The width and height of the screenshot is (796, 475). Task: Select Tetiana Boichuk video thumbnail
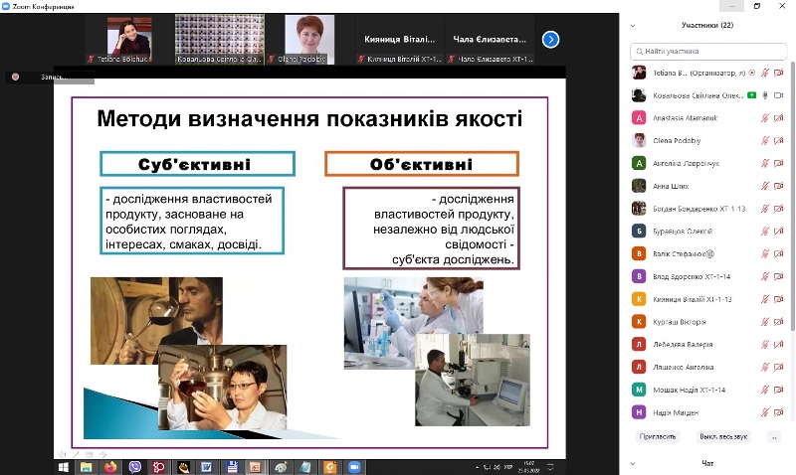(x=129, y=40)
